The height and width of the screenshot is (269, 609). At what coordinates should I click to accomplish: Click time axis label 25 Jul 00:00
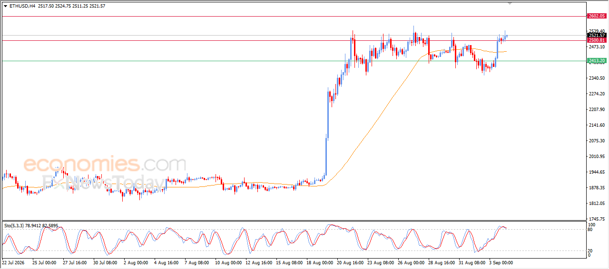click(x=43, y=262)
